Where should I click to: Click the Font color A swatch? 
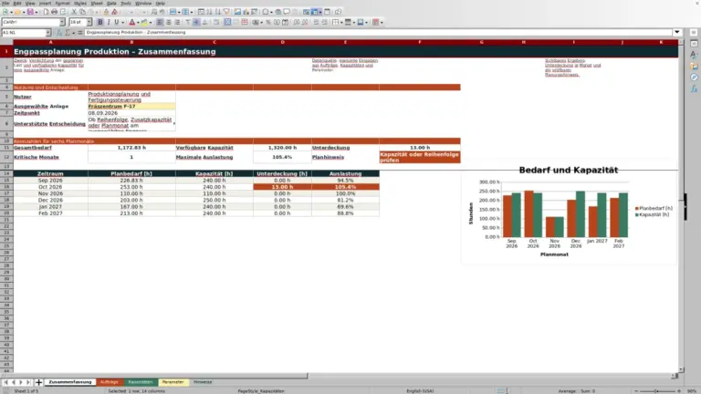[x=131, y=22]
